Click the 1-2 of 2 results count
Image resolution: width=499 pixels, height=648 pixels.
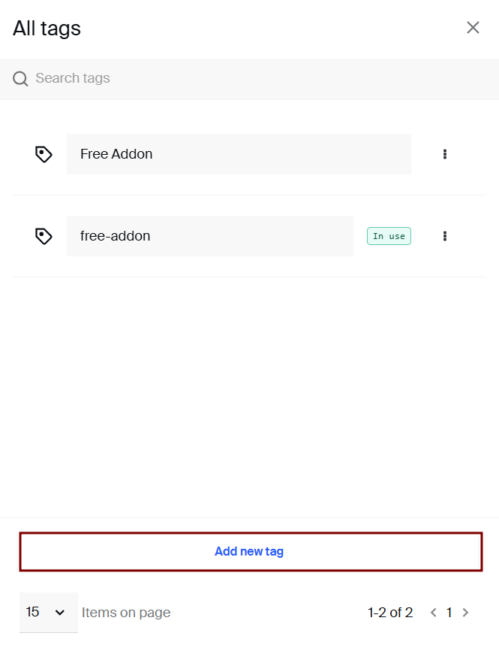(x=390, y=613)
